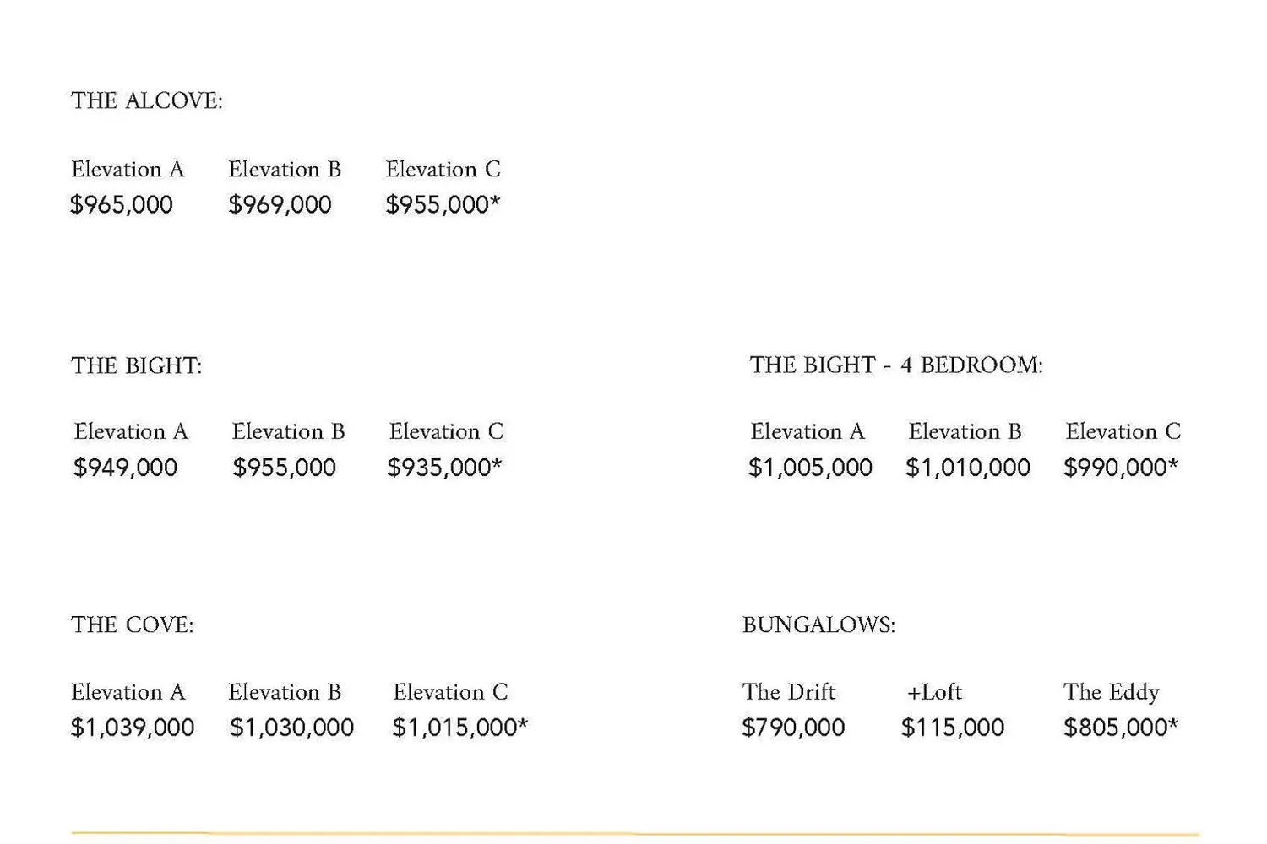Select Cove Elevation C price $1,015,000*
Screen dimensions: 1267x844
pyautogui.click(x=459, y=728)
